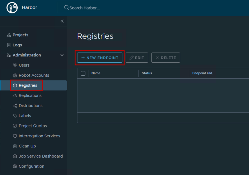The height and width of the screenshot is (175, 249).
Task: Click the Projects icon in sidebar
Action: point(9,35)
